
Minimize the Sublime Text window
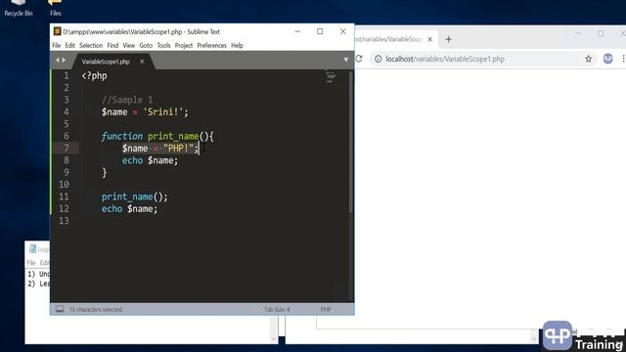[x=297, y=31]
